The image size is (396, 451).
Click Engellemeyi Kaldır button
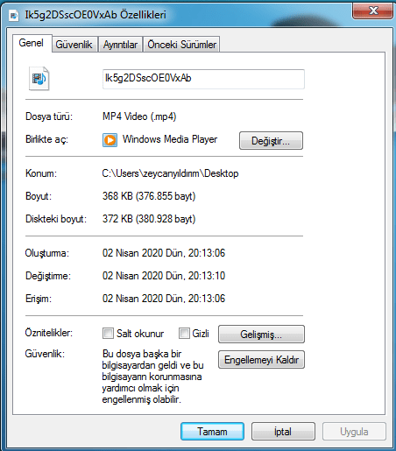point(261,360)
